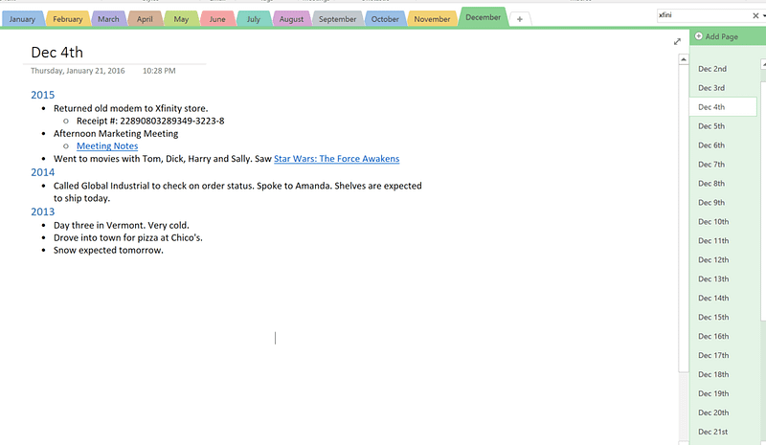Screen dimensions: 766x445
Task: Open the September section tab
Action: 337,19
